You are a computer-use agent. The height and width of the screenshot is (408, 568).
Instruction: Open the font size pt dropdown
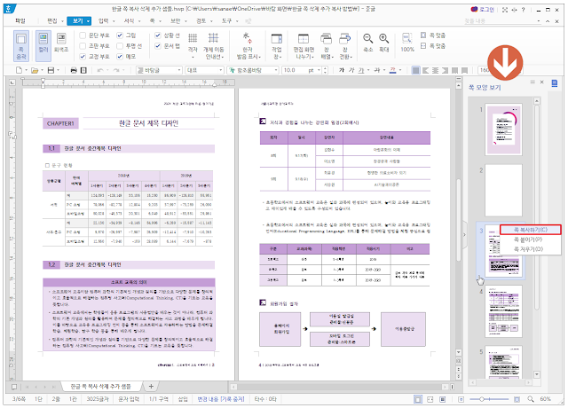[x=319, y=70]
